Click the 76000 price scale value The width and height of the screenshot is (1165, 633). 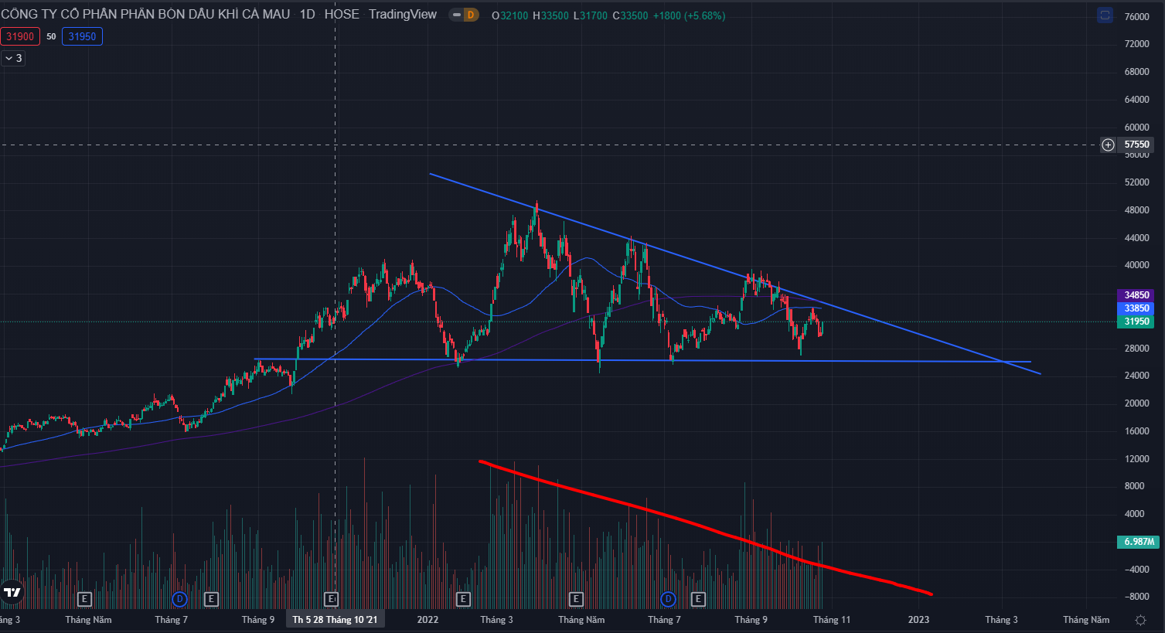1136,17
